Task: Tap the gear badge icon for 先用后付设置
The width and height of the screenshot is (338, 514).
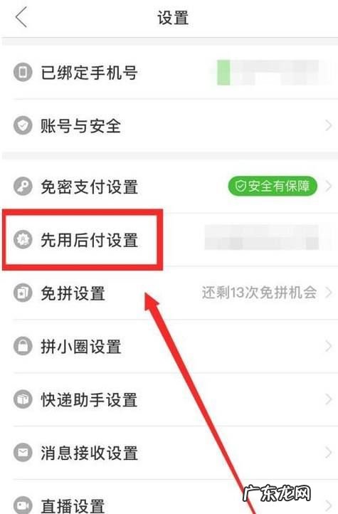Action: (x=23, y=239)
